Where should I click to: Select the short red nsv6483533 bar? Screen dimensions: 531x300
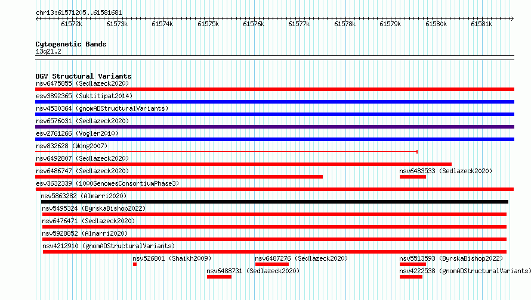point(412,177)
